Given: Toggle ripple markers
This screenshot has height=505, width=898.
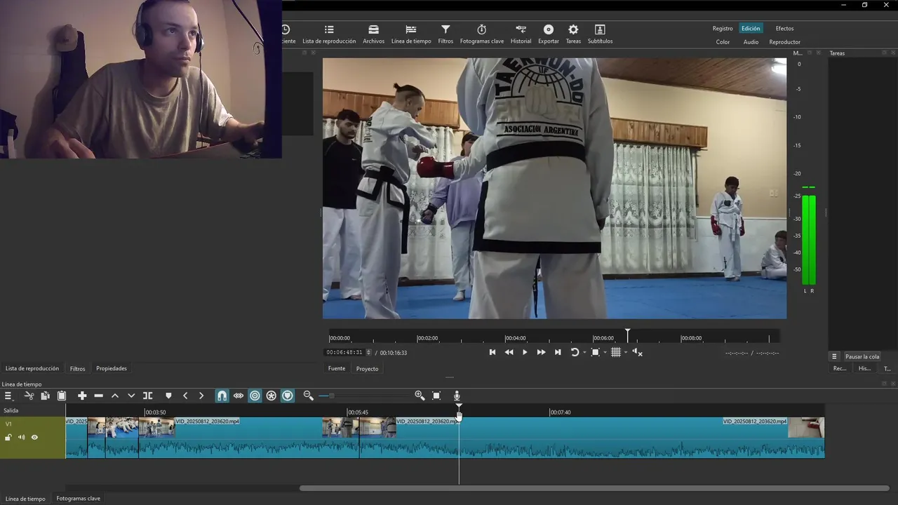Looking at the screenshot, I should coord(288,396).
